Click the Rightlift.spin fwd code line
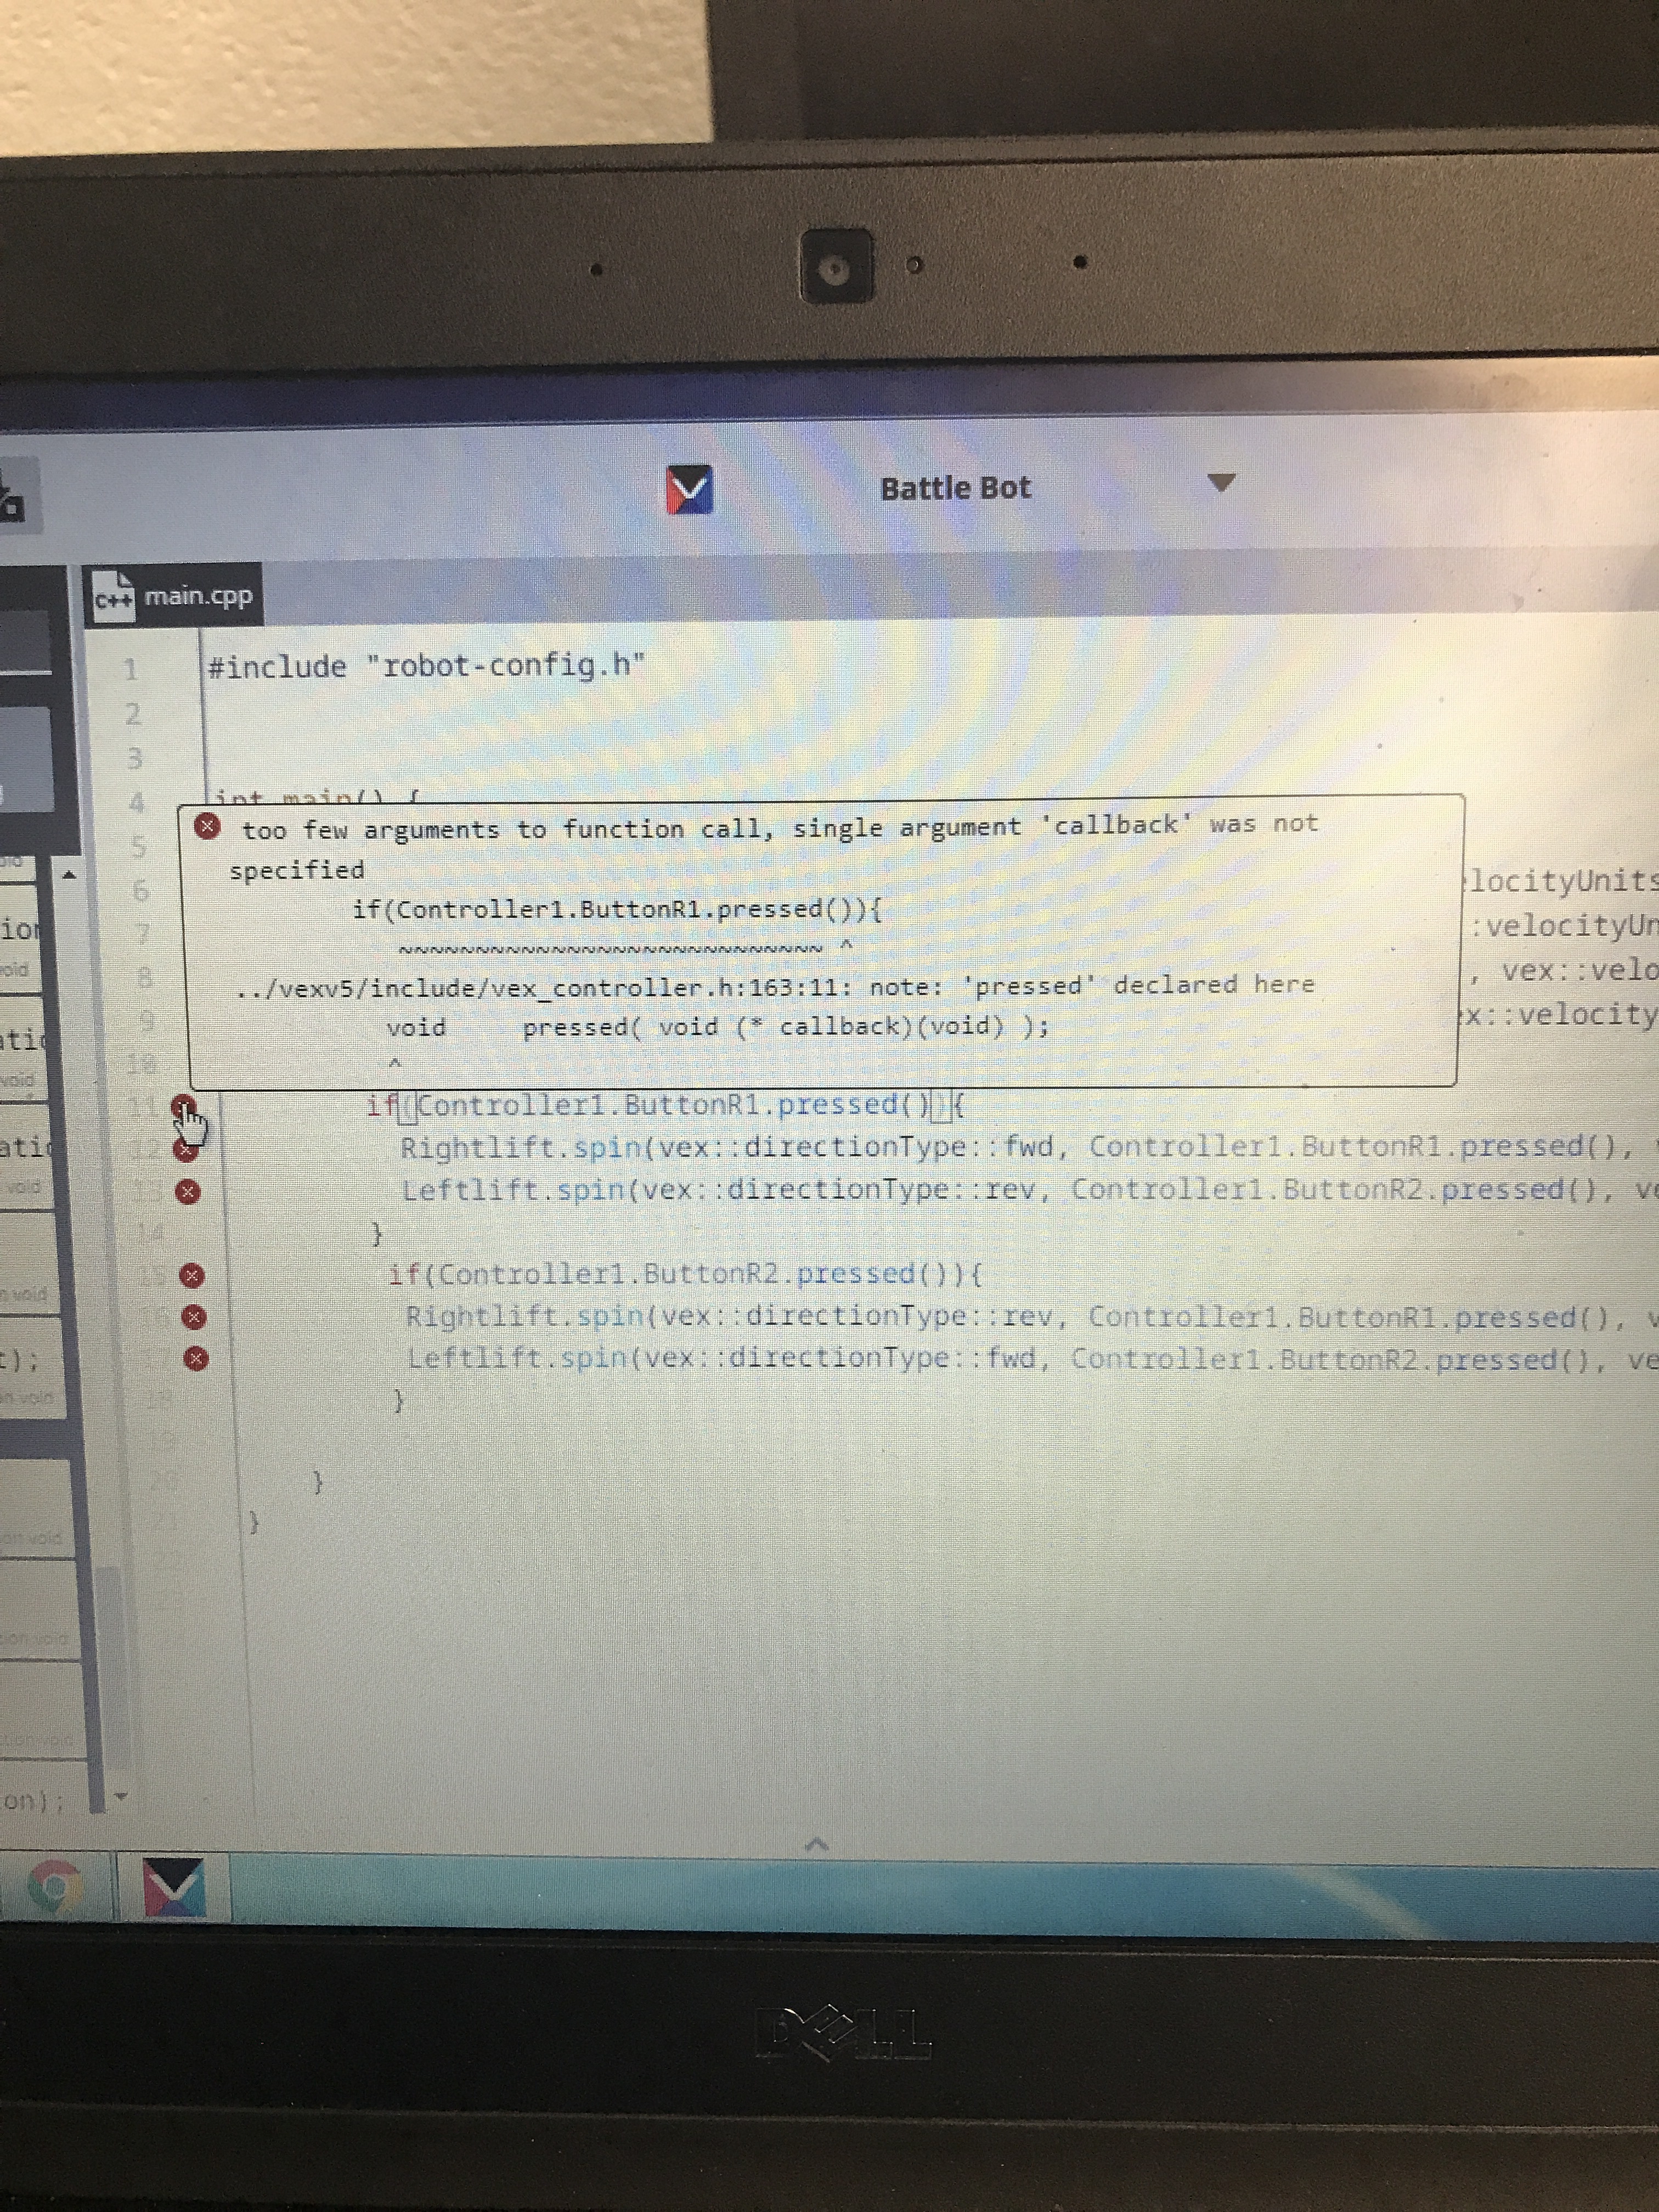The height and width of the screenshot is (2212, 1659). 900,1147
